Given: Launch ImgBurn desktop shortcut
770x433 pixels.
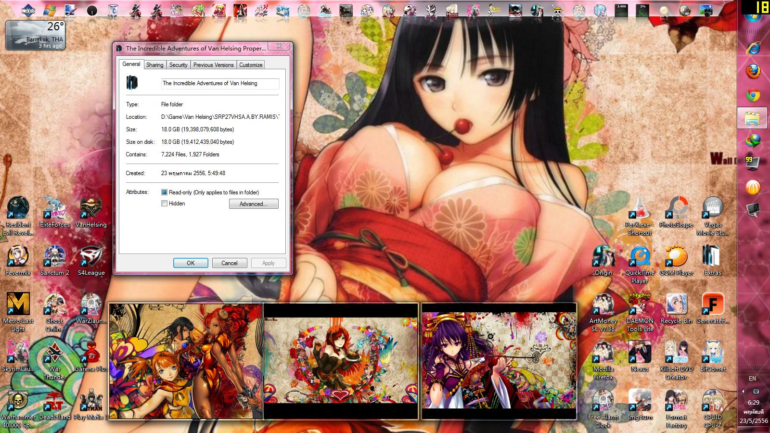Looking at the screenshot, I should pyautogui.click(x=640, y=405).
